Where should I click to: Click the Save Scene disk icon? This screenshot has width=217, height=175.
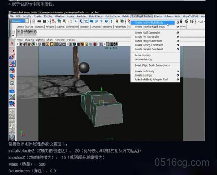(44, 21)
